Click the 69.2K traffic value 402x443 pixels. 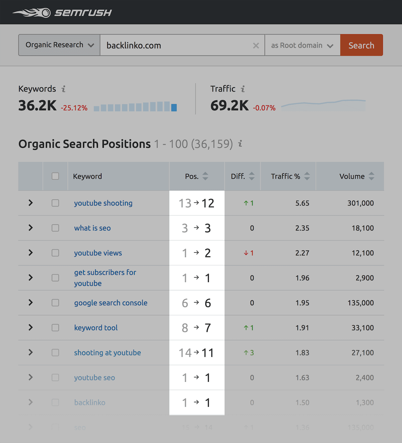click(229, 106)
